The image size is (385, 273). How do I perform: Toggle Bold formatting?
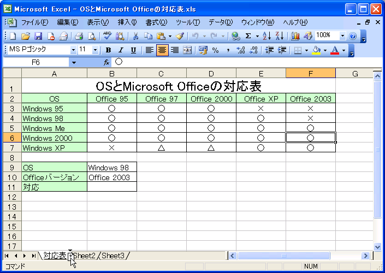(x=108, y=50)
